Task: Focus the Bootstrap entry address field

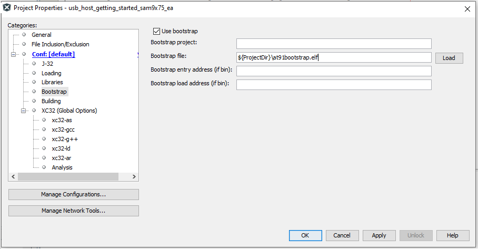Action: tap(334, 71)
